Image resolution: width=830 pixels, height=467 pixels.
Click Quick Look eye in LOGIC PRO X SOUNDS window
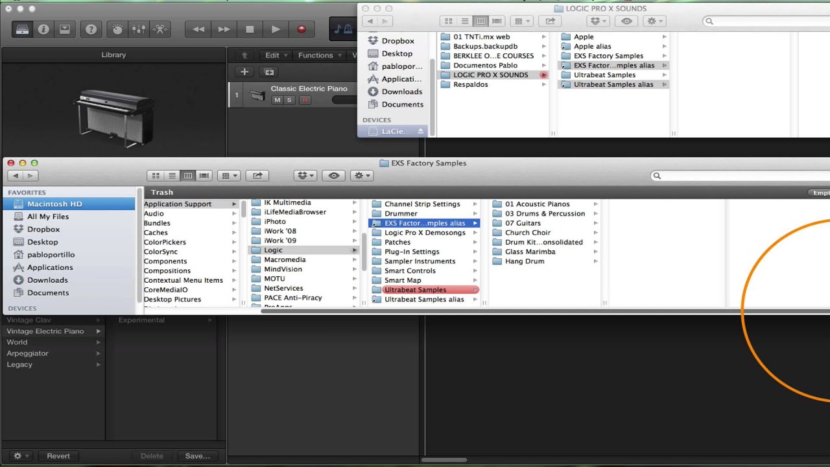[626, 21]
